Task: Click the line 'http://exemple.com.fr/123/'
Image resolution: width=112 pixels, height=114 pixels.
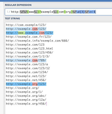Action: (x=29, y=37)
